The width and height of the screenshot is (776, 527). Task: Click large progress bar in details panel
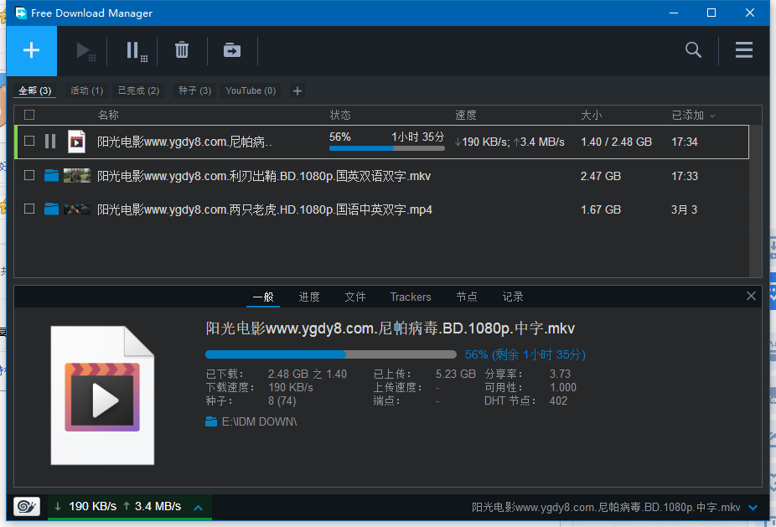point(330,354)
